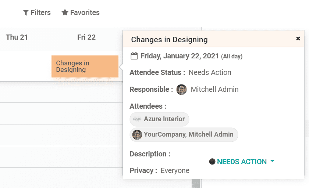Click the funnel filter icon

(x=26, y=13)
